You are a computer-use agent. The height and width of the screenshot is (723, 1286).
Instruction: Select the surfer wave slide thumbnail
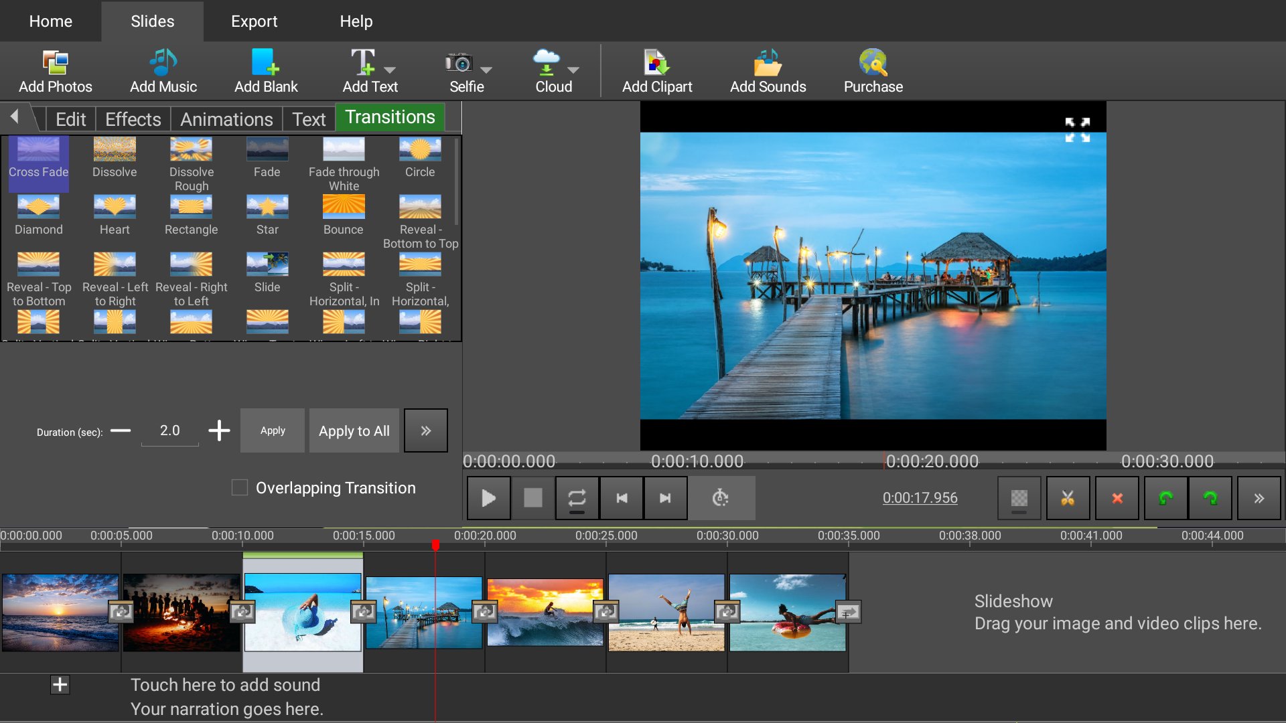coord(545,612)
